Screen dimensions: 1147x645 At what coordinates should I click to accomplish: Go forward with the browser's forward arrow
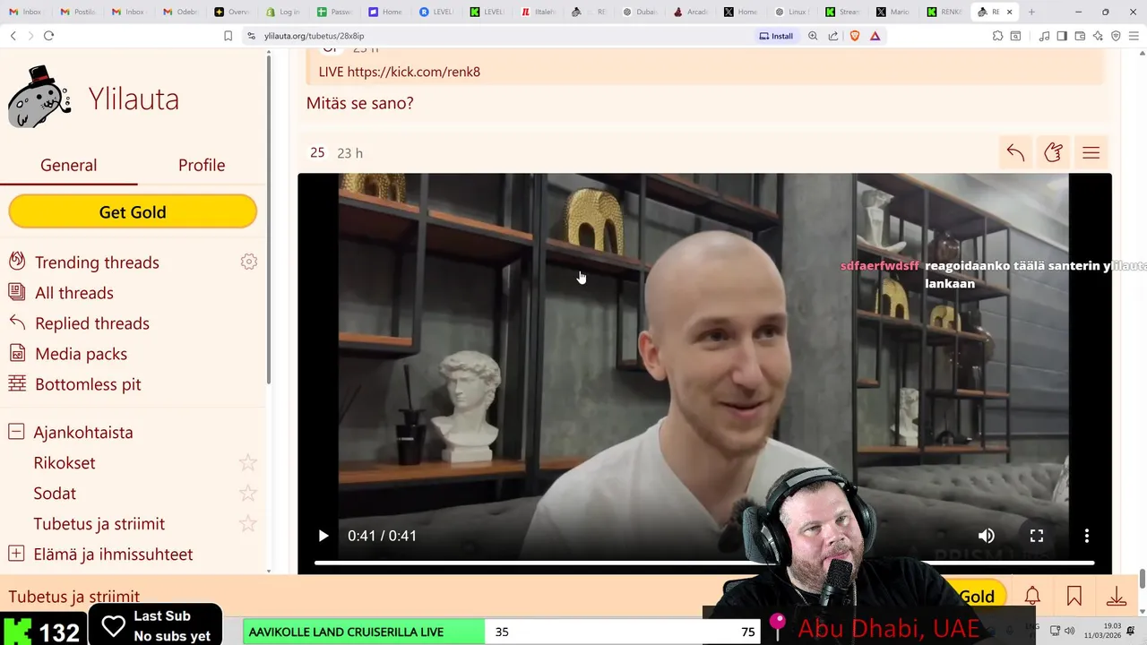[30, 36]
